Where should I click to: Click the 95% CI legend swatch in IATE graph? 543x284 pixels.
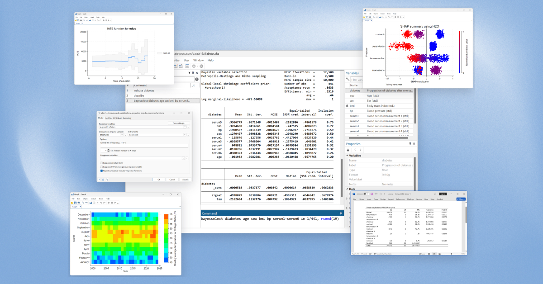coord(159,53)
